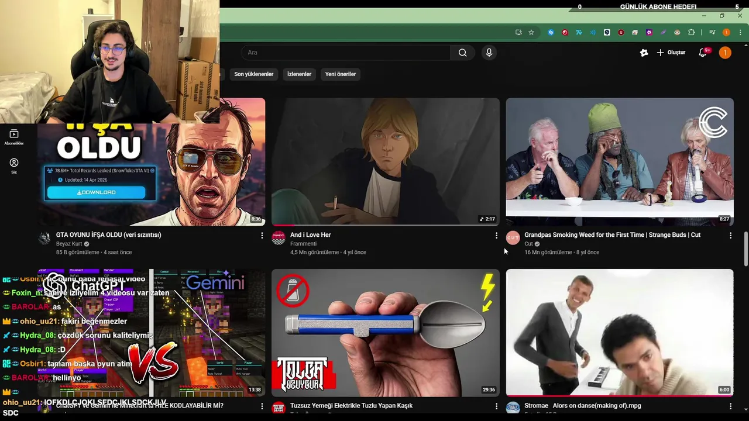The image size is (749, 421).
Task: Open the 7TV extension icon
Action: 579,32
